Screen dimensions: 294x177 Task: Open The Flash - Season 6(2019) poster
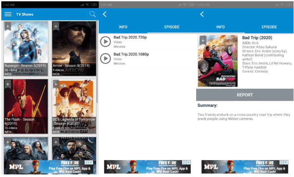pos(26,106)
